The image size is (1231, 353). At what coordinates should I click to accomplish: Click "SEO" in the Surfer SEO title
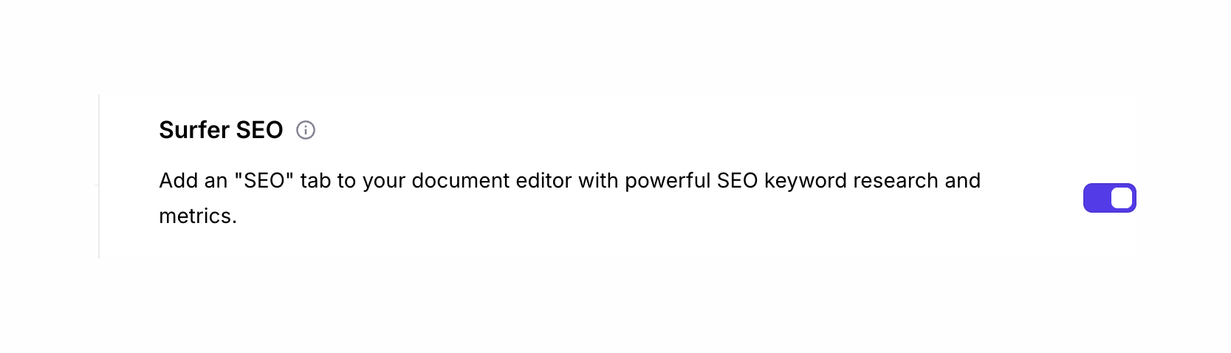point(260,131)
